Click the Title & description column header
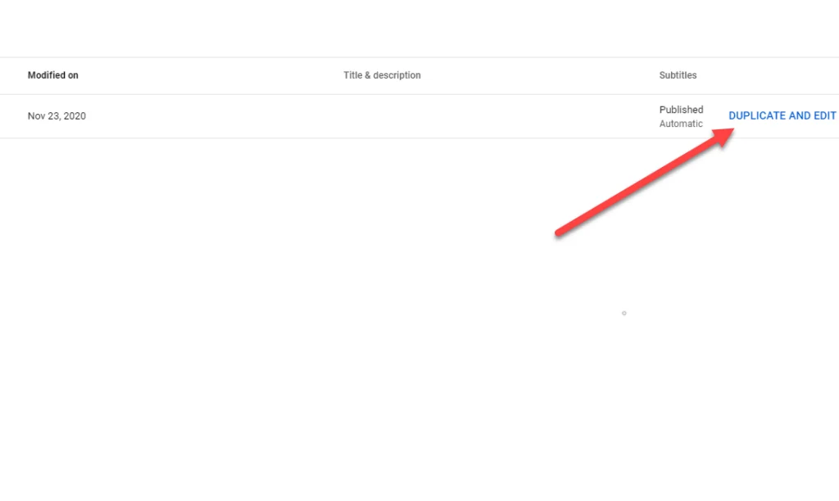 [382, 75]
